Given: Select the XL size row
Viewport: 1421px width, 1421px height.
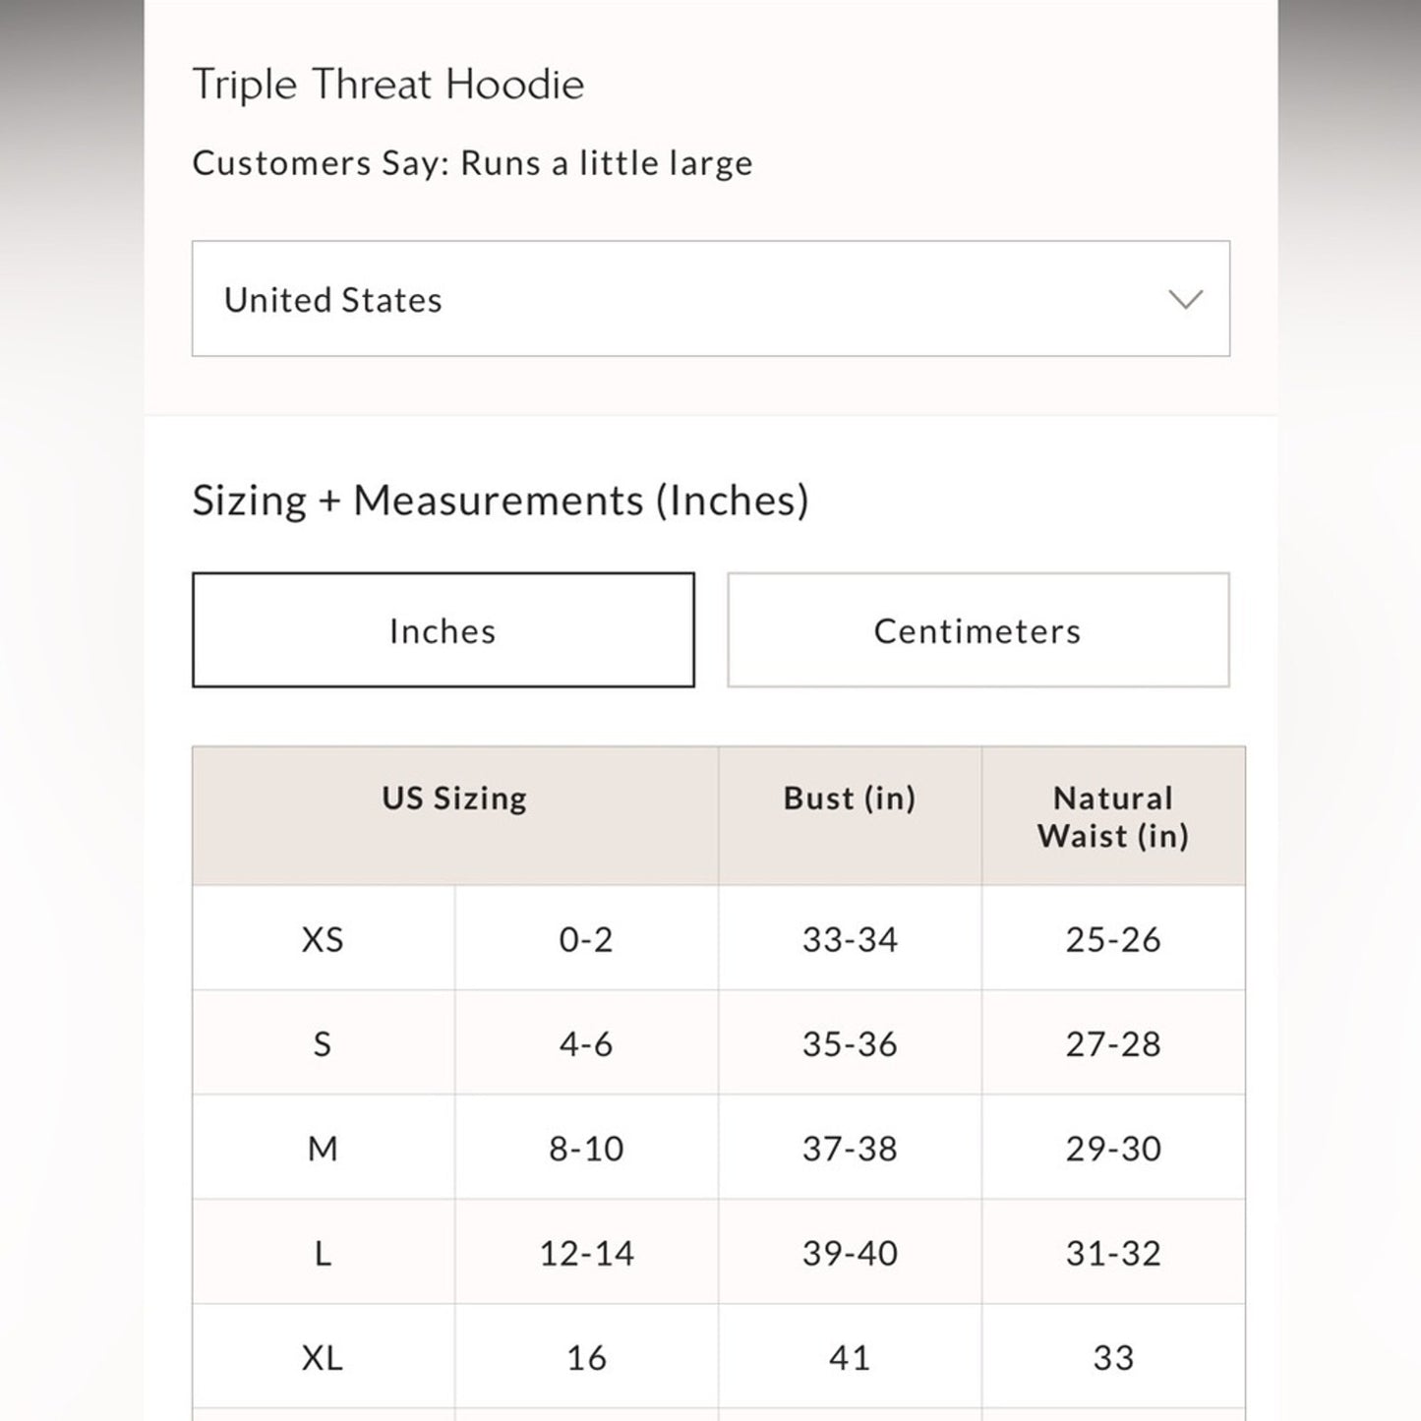Looking at the screenshot, I should (x=323, y=1357).
